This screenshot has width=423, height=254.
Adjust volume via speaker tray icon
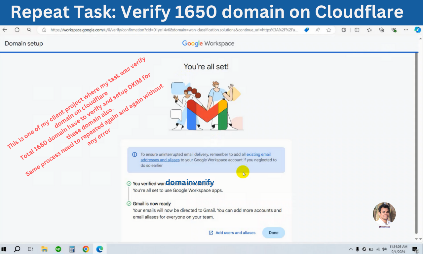point(384,249)
